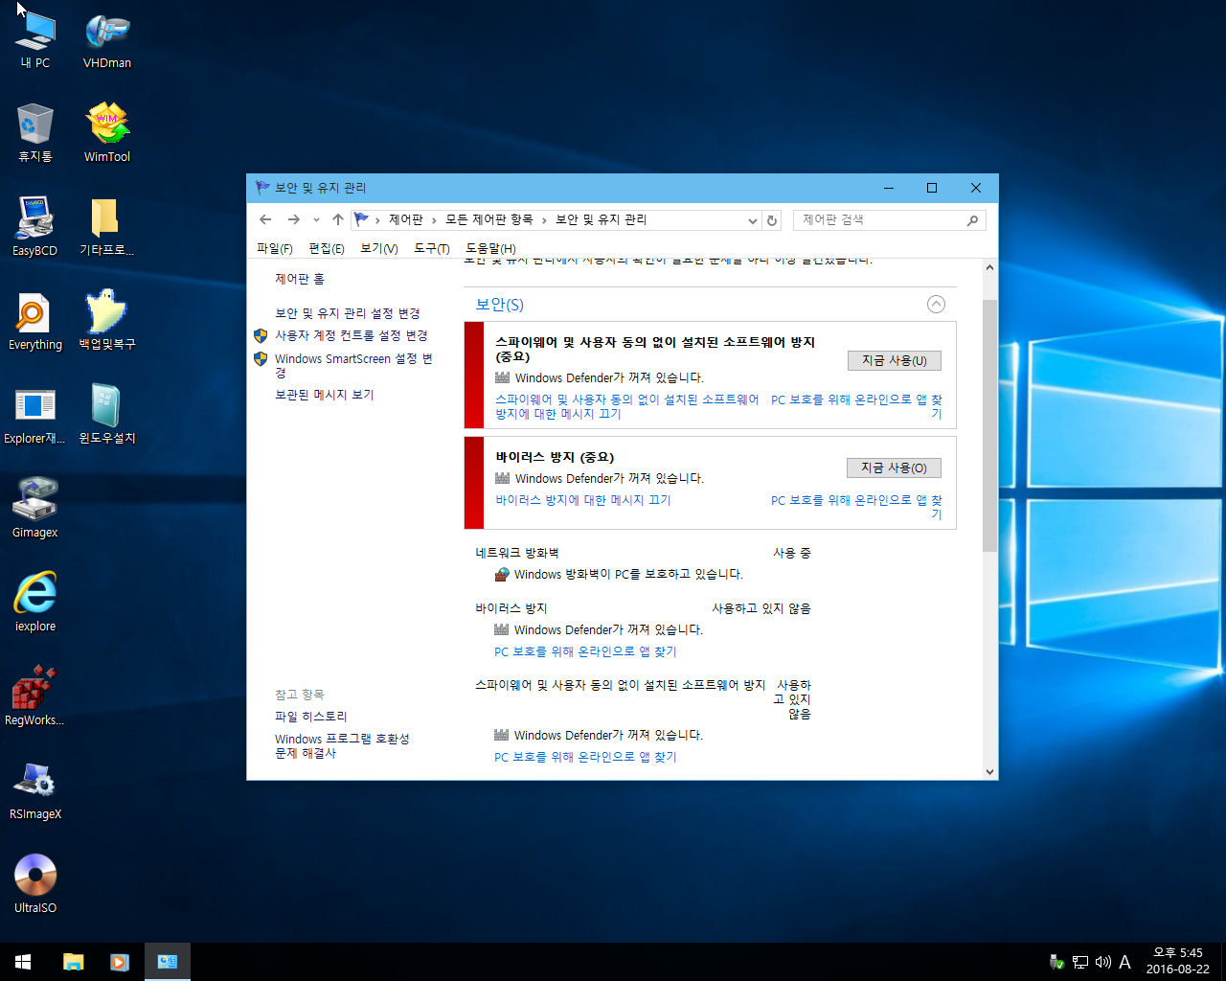The width and height of the screenshot is (1226, 981).
Task: Click 지금 사용(O) for virus protection
Action: [895, 468]
